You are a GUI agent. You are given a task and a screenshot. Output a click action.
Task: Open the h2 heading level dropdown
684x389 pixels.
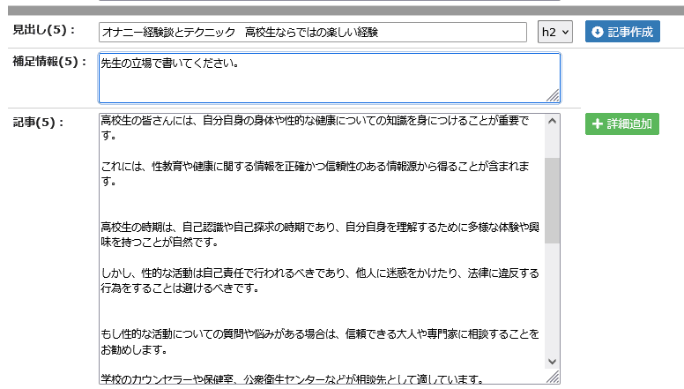coord(555,32)
